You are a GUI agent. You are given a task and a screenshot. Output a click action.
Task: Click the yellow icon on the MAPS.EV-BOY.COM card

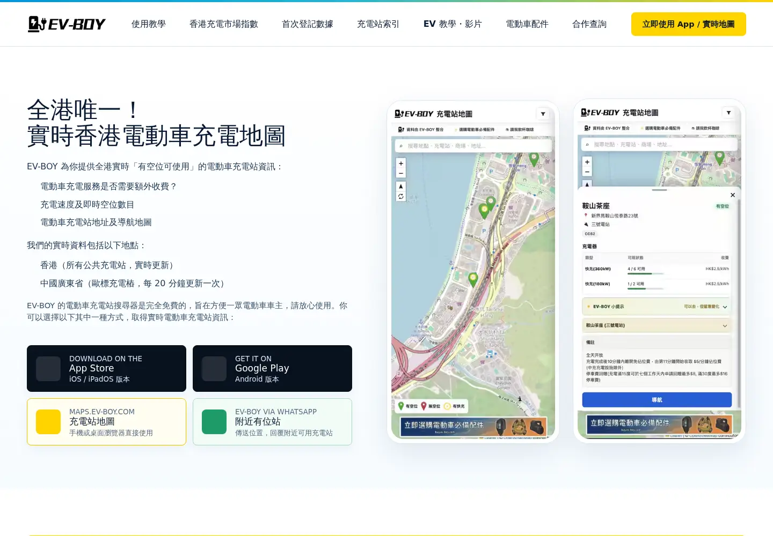(x=48, y=422)
